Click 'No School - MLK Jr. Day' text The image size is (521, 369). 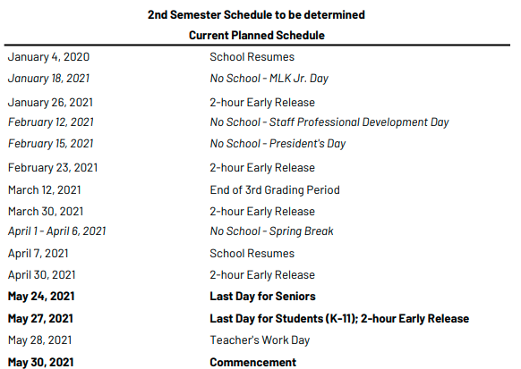269,79
